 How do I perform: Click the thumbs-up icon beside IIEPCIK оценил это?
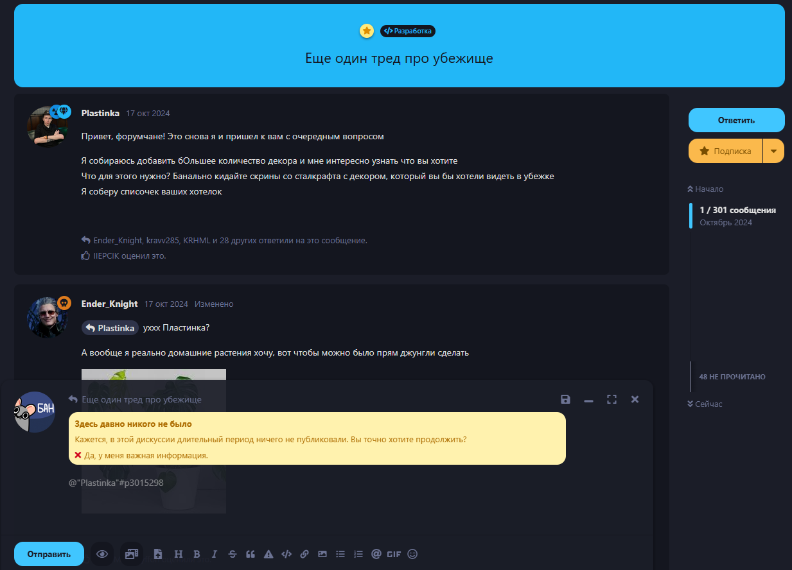coord(85,255)
